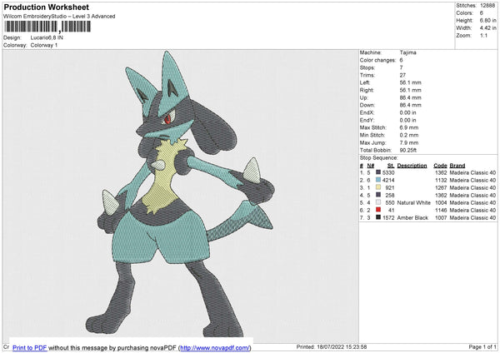Click the "Left:" label

click(x=365, y=82)
